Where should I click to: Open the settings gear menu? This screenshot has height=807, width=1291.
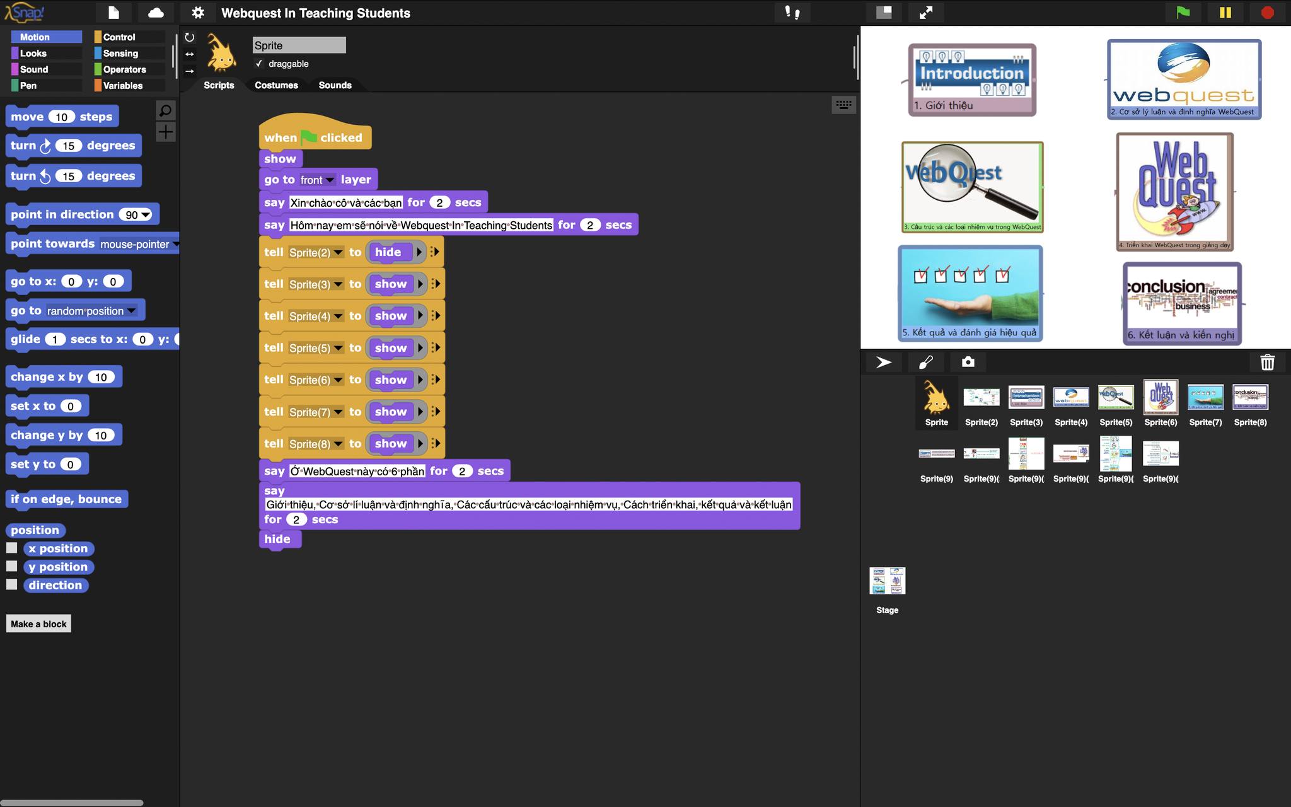point(198,13)
